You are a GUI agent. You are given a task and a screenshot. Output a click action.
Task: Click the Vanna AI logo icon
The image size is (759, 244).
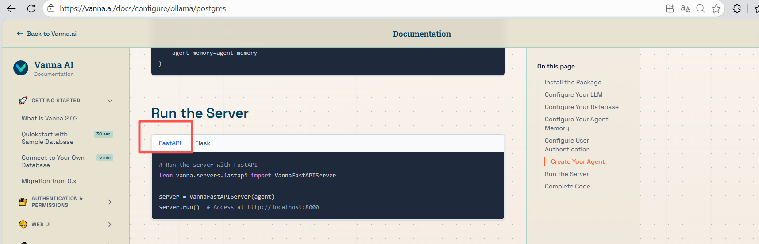click(21, 68)
